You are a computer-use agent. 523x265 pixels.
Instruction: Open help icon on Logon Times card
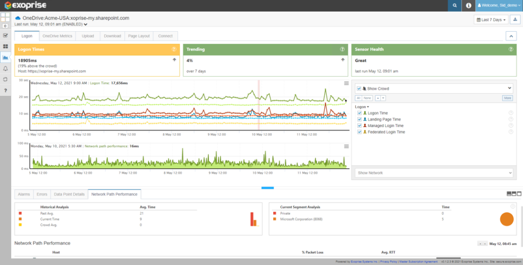tap(174, 49)
